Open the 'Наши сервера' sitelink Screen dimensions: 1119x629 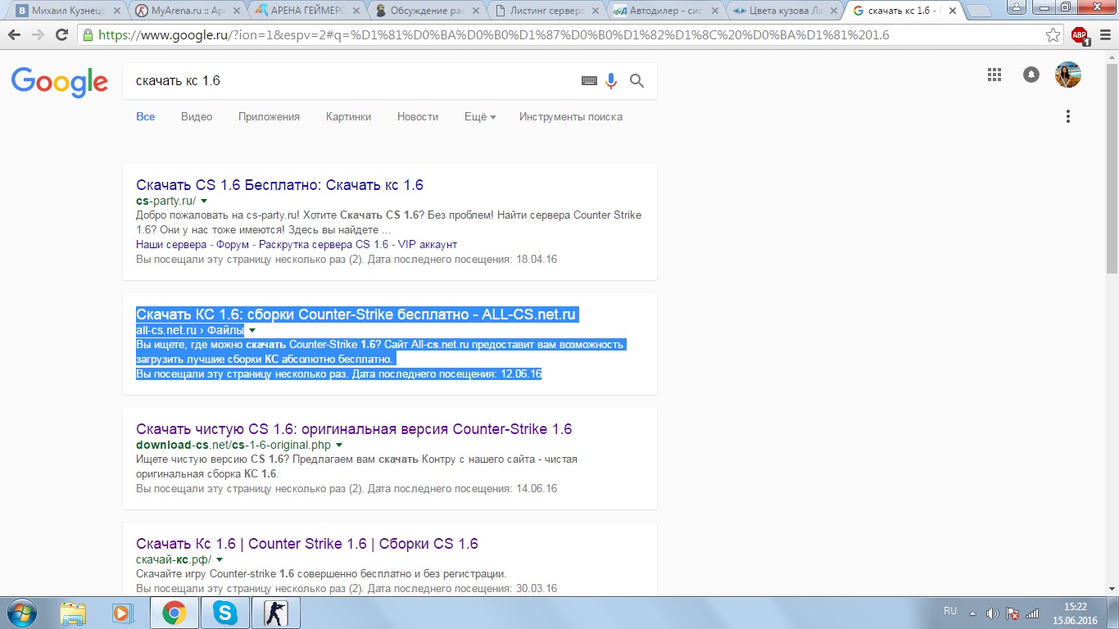coord(170,245)
